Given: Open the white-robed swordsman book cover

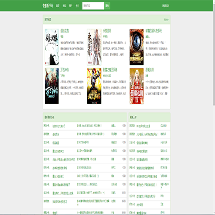Looking at the screenshot, I should click(x=94, y=47).
